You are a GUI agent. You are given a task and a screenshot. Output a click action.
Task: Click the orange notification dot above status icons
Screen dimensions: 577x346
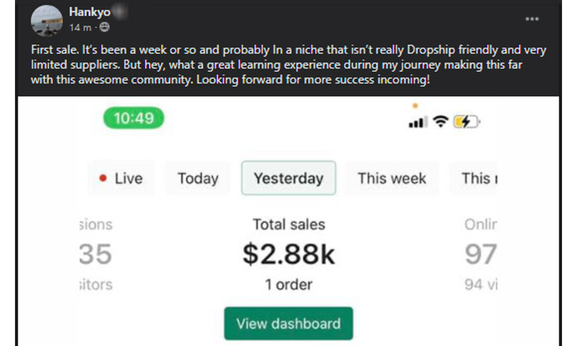pos(415,106)
